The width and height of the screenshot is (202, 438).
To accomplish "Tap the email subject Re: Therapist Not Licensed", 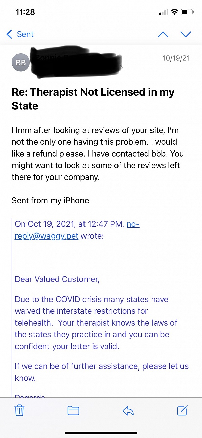I will [93, 99].
